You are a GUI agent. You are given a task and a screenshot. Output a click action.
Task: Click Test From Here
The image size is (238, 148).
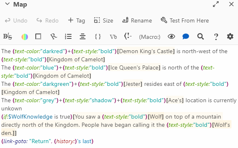coord(185,20)
